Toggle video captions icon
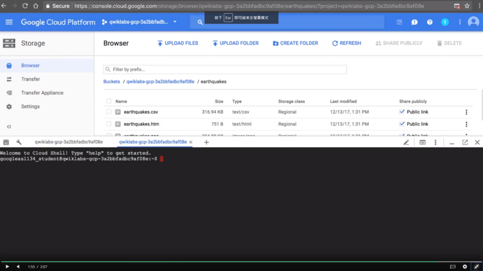 coord(452,267)
